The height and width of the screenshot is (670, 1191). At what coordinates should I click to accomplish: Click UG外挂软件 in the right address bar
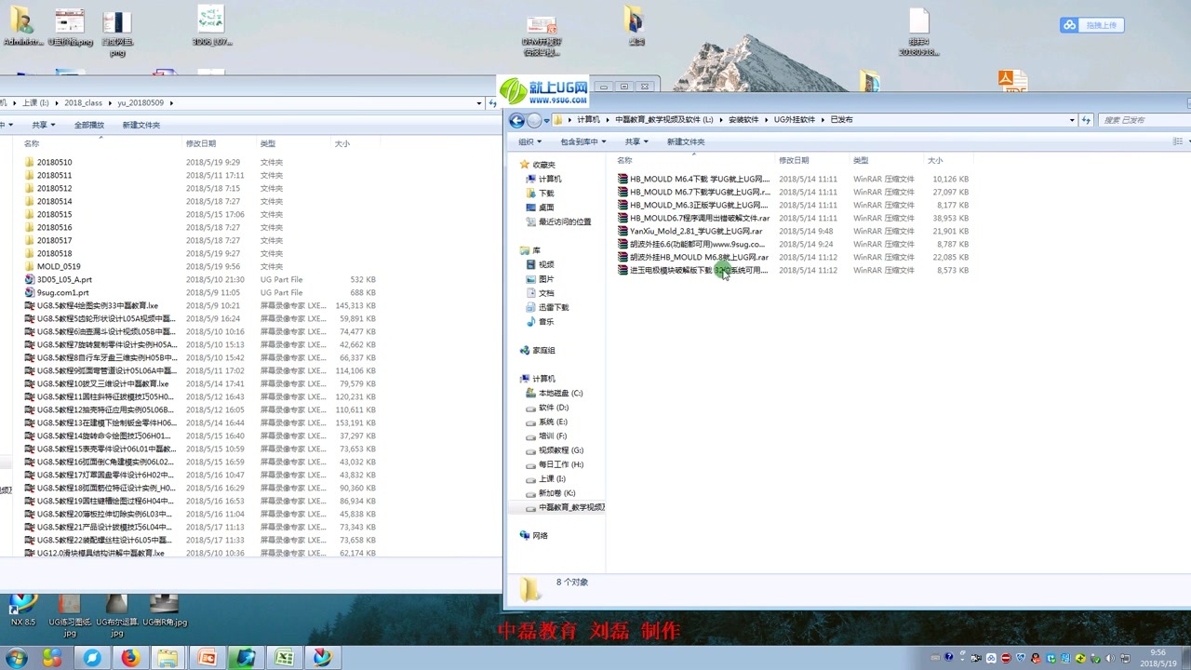pyautogui.click(x=794, y=120)
